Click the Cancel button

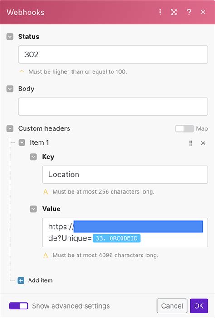click(x=172, y=306)
